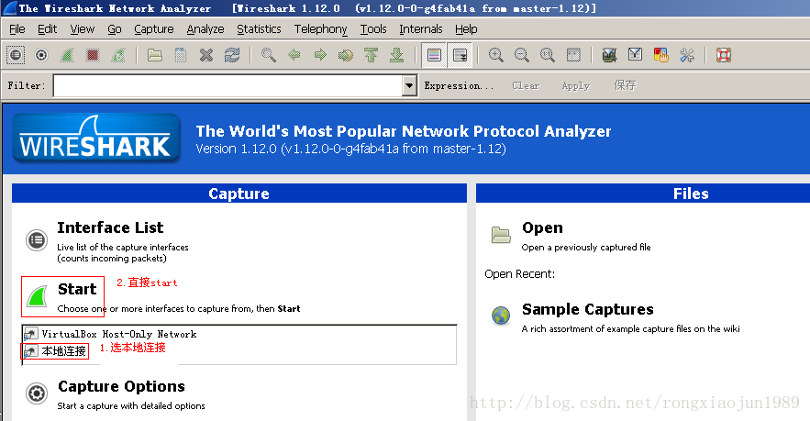Restart the current capture toolbar icon

tap(119, 55)
